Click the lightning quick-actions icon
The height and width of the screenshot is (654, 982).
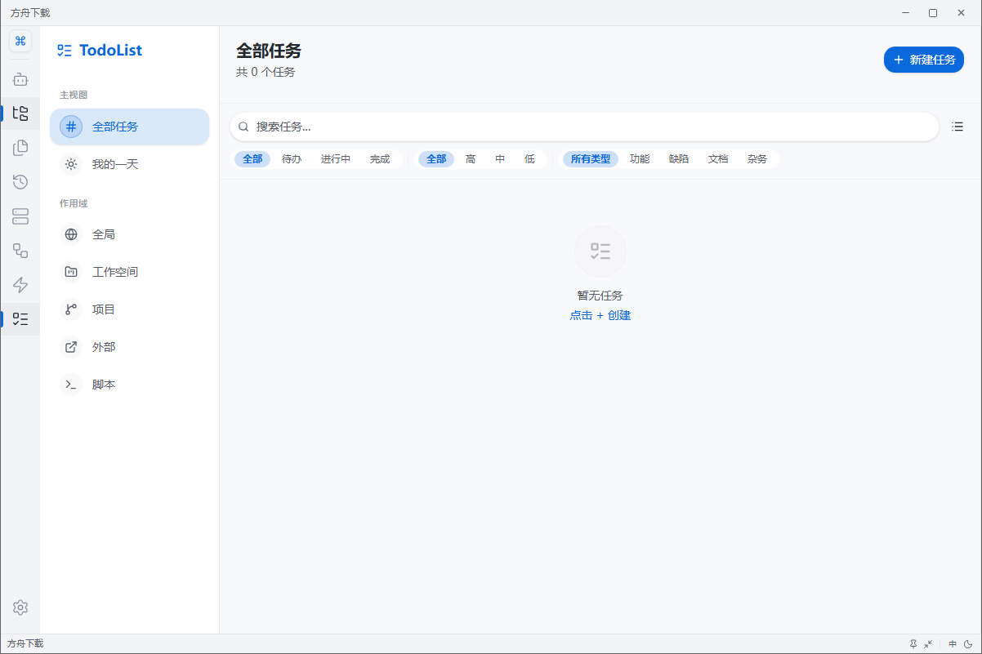pyautogui.click(x=20, y=285)
